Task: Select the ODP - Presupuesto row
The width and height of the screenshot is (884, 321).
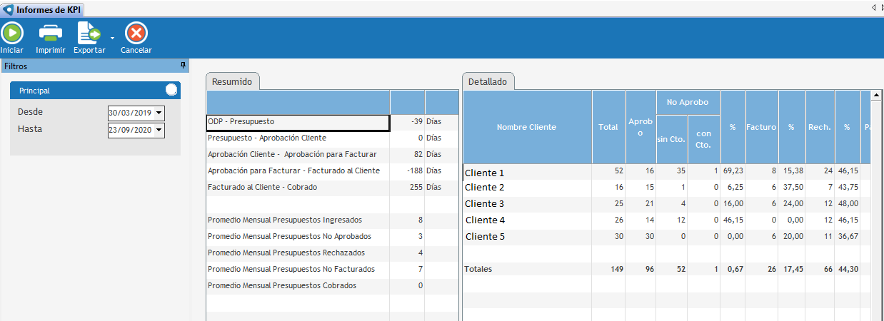Action: 297,122
